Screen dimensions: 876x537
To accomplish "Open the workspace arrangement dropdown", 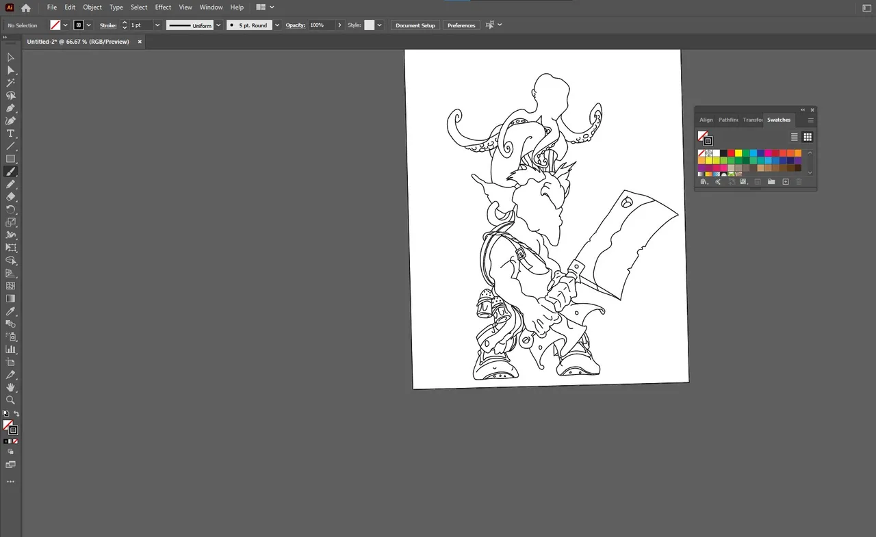I will pyautogui.click(x=265, y=8).
